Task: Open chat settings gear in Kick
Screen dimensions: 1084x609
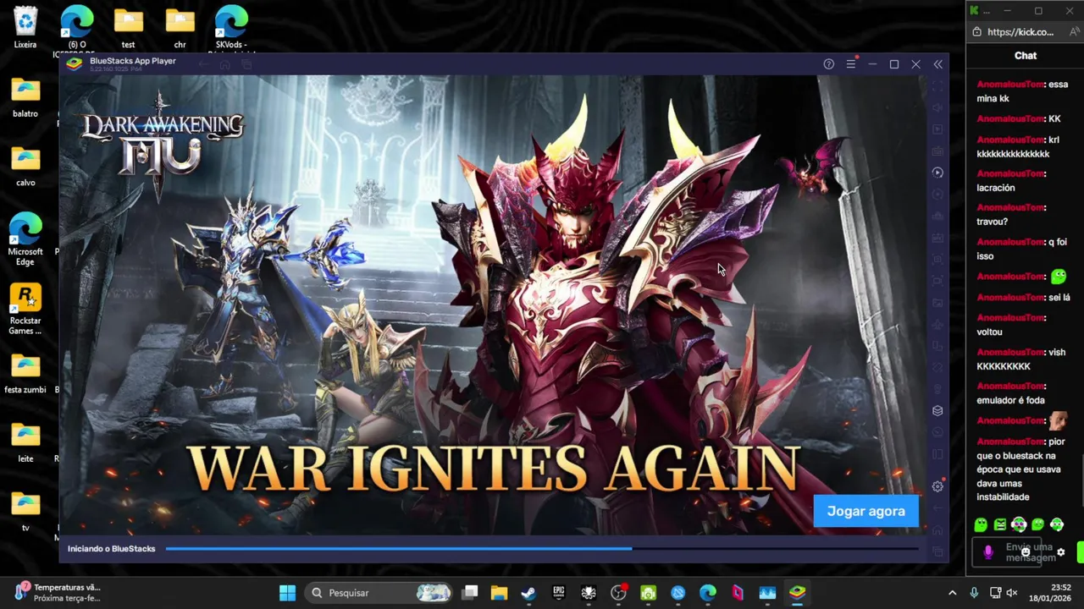Action: [1060, 552]
